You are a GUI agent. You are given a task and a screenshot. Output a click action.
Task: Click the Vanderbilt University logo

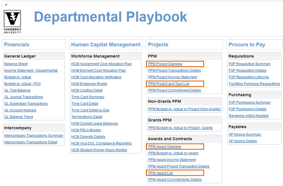pos(12,22)
